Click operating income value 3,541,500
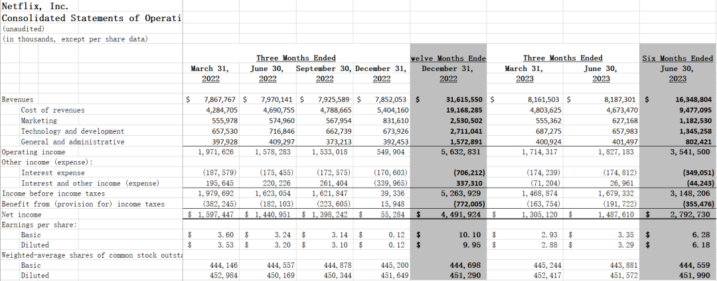This screenshot has width=717, height=281. (x=690, y=152)
